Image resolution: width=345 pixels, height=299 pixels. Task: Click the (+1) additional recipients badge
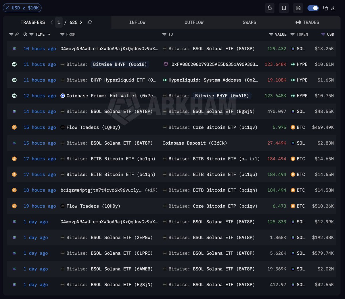point(255,159)
